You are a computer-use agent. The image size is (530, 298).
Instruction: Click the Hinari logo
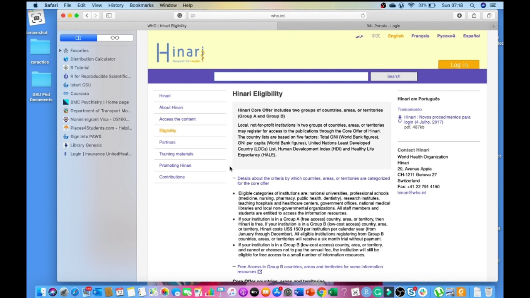181,53
